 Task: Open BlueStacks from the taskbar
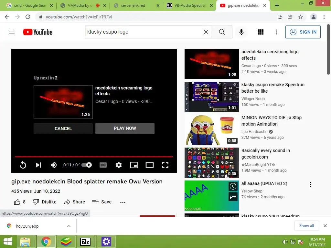click(66, 242)
